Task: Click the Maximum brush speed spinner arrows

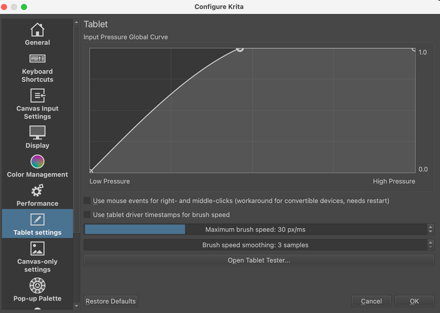Action: click(x=430, y=229)
